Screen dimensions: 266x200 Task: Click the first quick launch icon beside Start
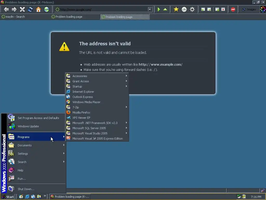(x=21, y=197)
